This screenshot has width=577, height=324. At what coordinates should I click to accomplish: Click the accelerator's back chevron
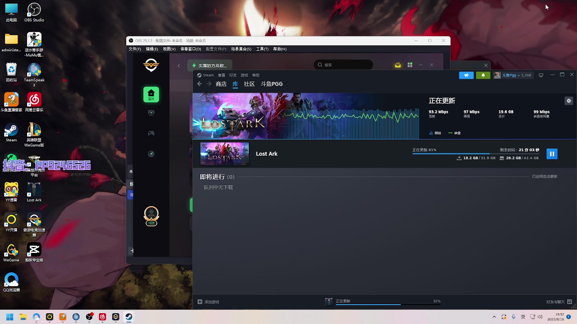coord(179,65)
